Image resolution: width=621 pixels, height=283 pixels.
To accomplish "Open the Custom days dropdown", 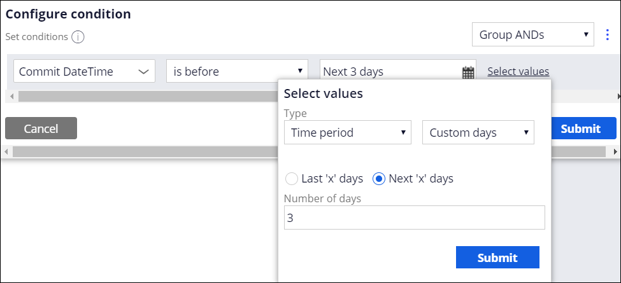I will point(478,132).
